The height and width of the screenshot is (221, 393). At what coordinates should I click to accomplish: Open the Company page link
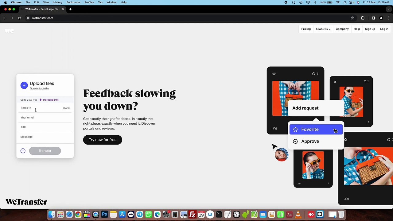click(x=342, y=29)
